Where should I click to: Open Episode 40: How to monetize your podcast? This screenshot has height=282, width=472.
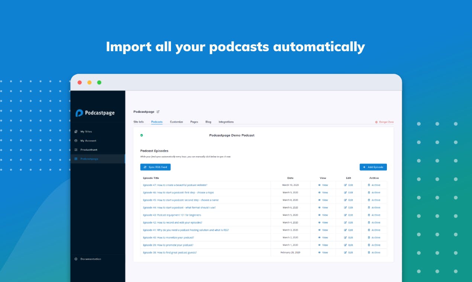coord(168,237)
